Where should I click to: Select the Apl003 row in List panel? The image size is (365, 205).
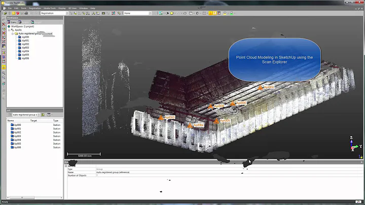click(34, 136)
